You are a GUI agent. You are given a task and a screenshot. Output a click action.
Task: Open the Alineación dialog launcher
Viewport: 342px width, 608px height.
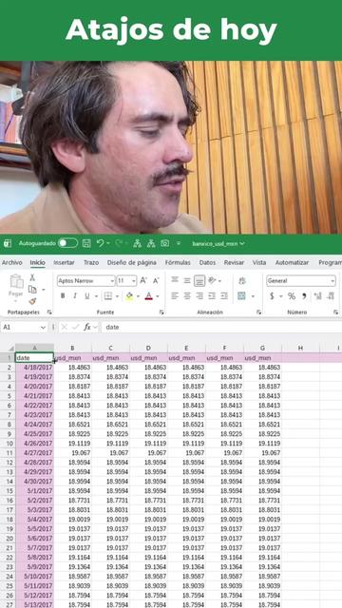258,312
